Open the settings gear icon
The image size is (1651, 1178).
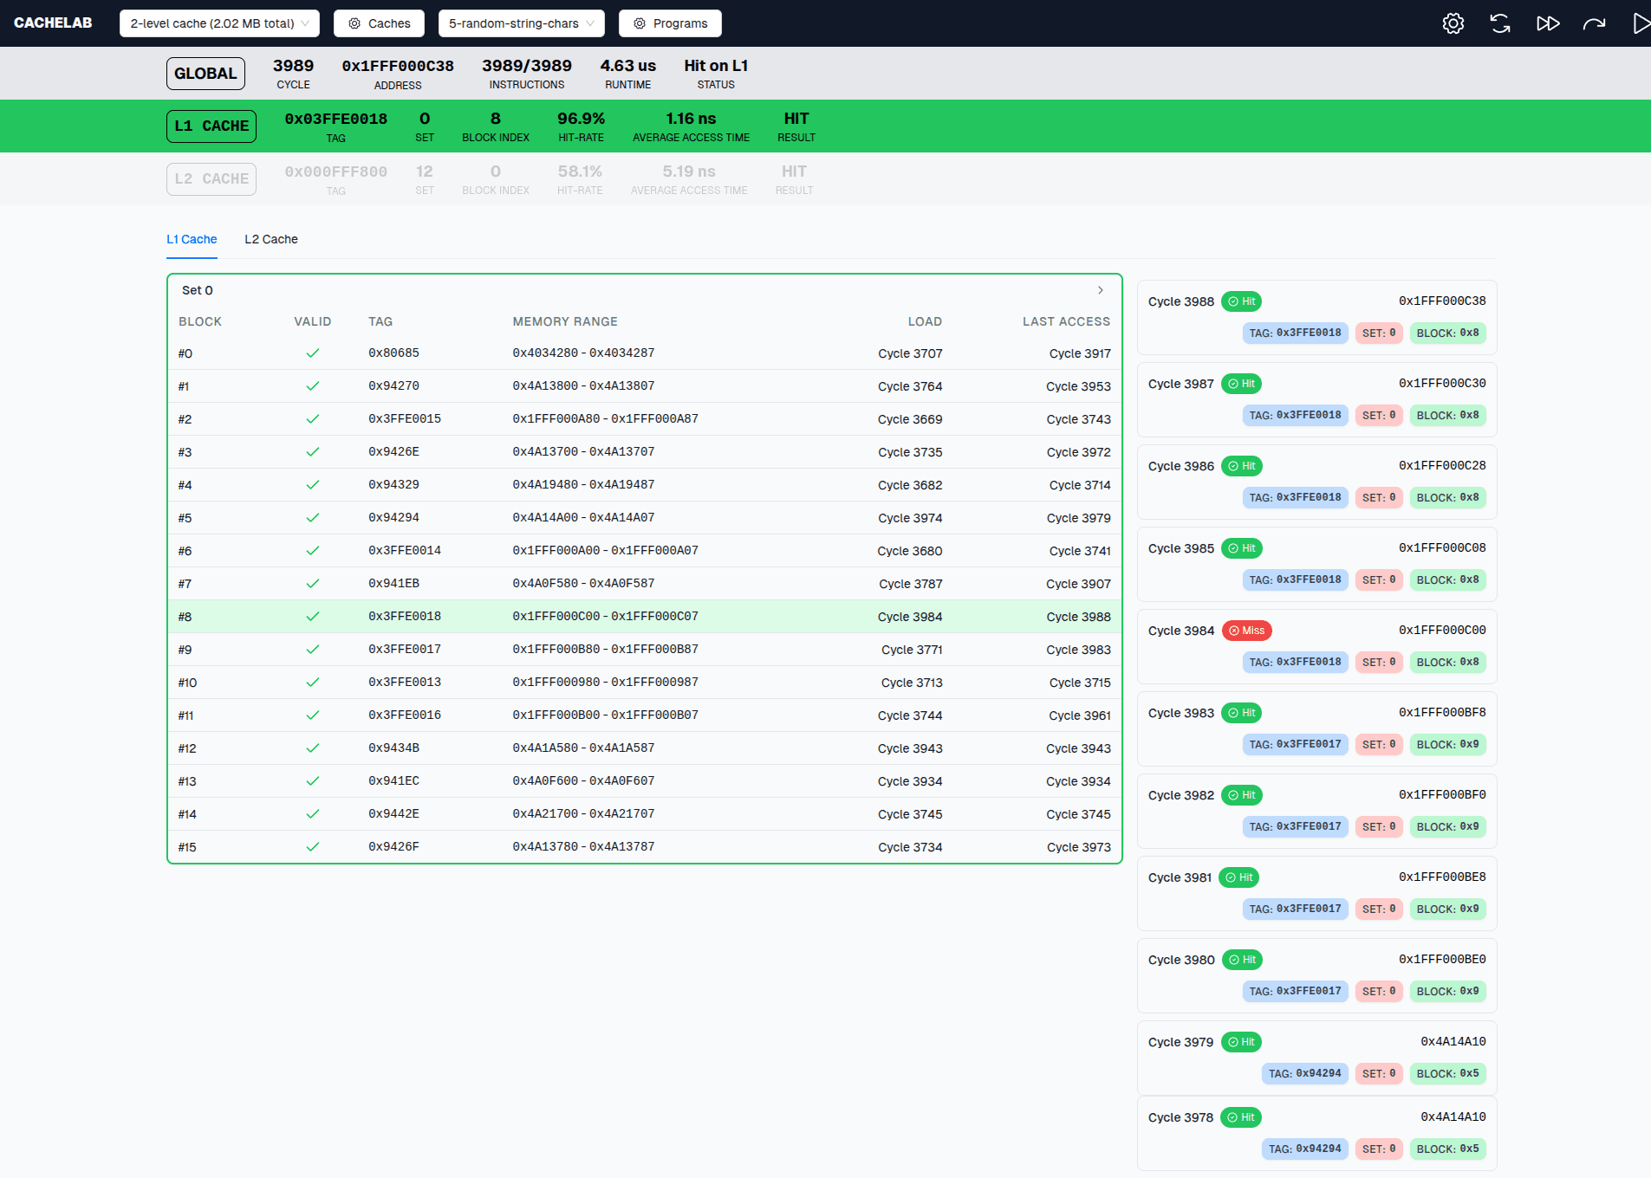[x=1453, y=23]
